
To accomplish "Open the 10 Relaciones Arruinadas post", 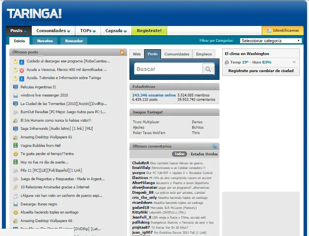I will click(x=55, y=187).
